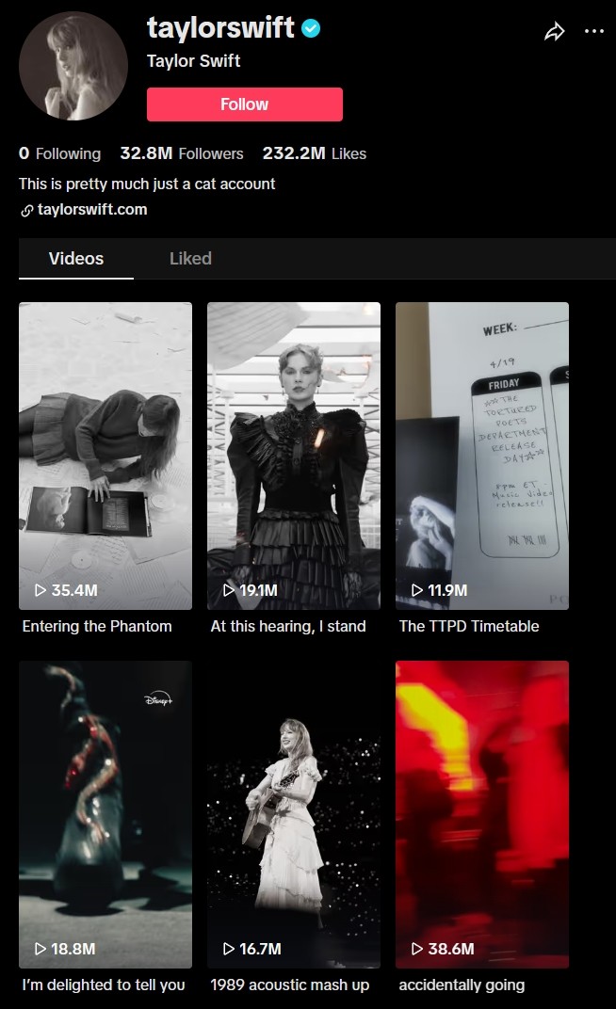This screenshot has height=1009, width=616.
Task: Click the taylorswift username heading
Action: point(220,27)
